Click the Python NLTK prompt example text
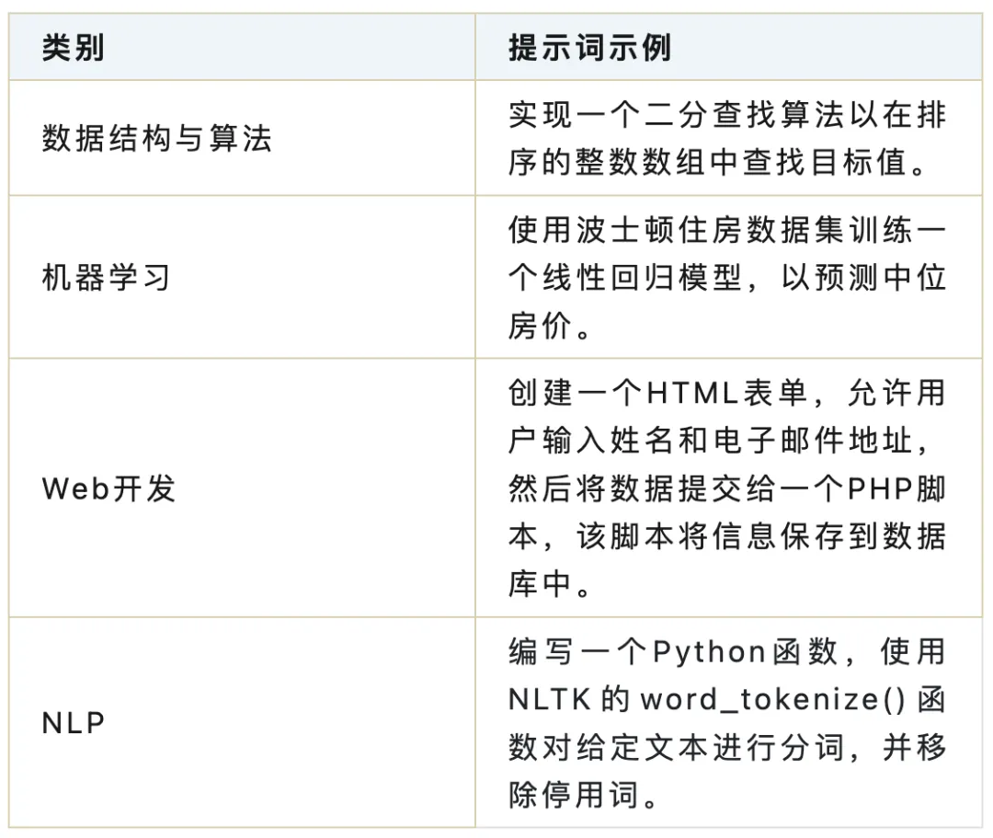 (727, 723)
